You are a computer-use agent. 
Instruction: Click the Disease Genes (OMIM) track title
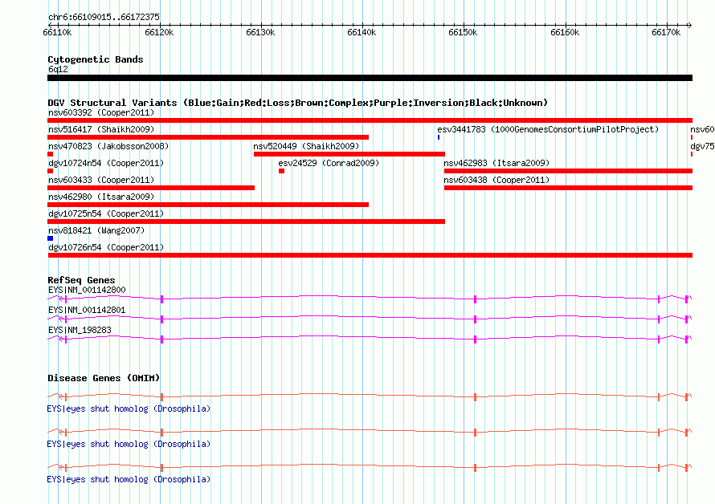(104, 378)
